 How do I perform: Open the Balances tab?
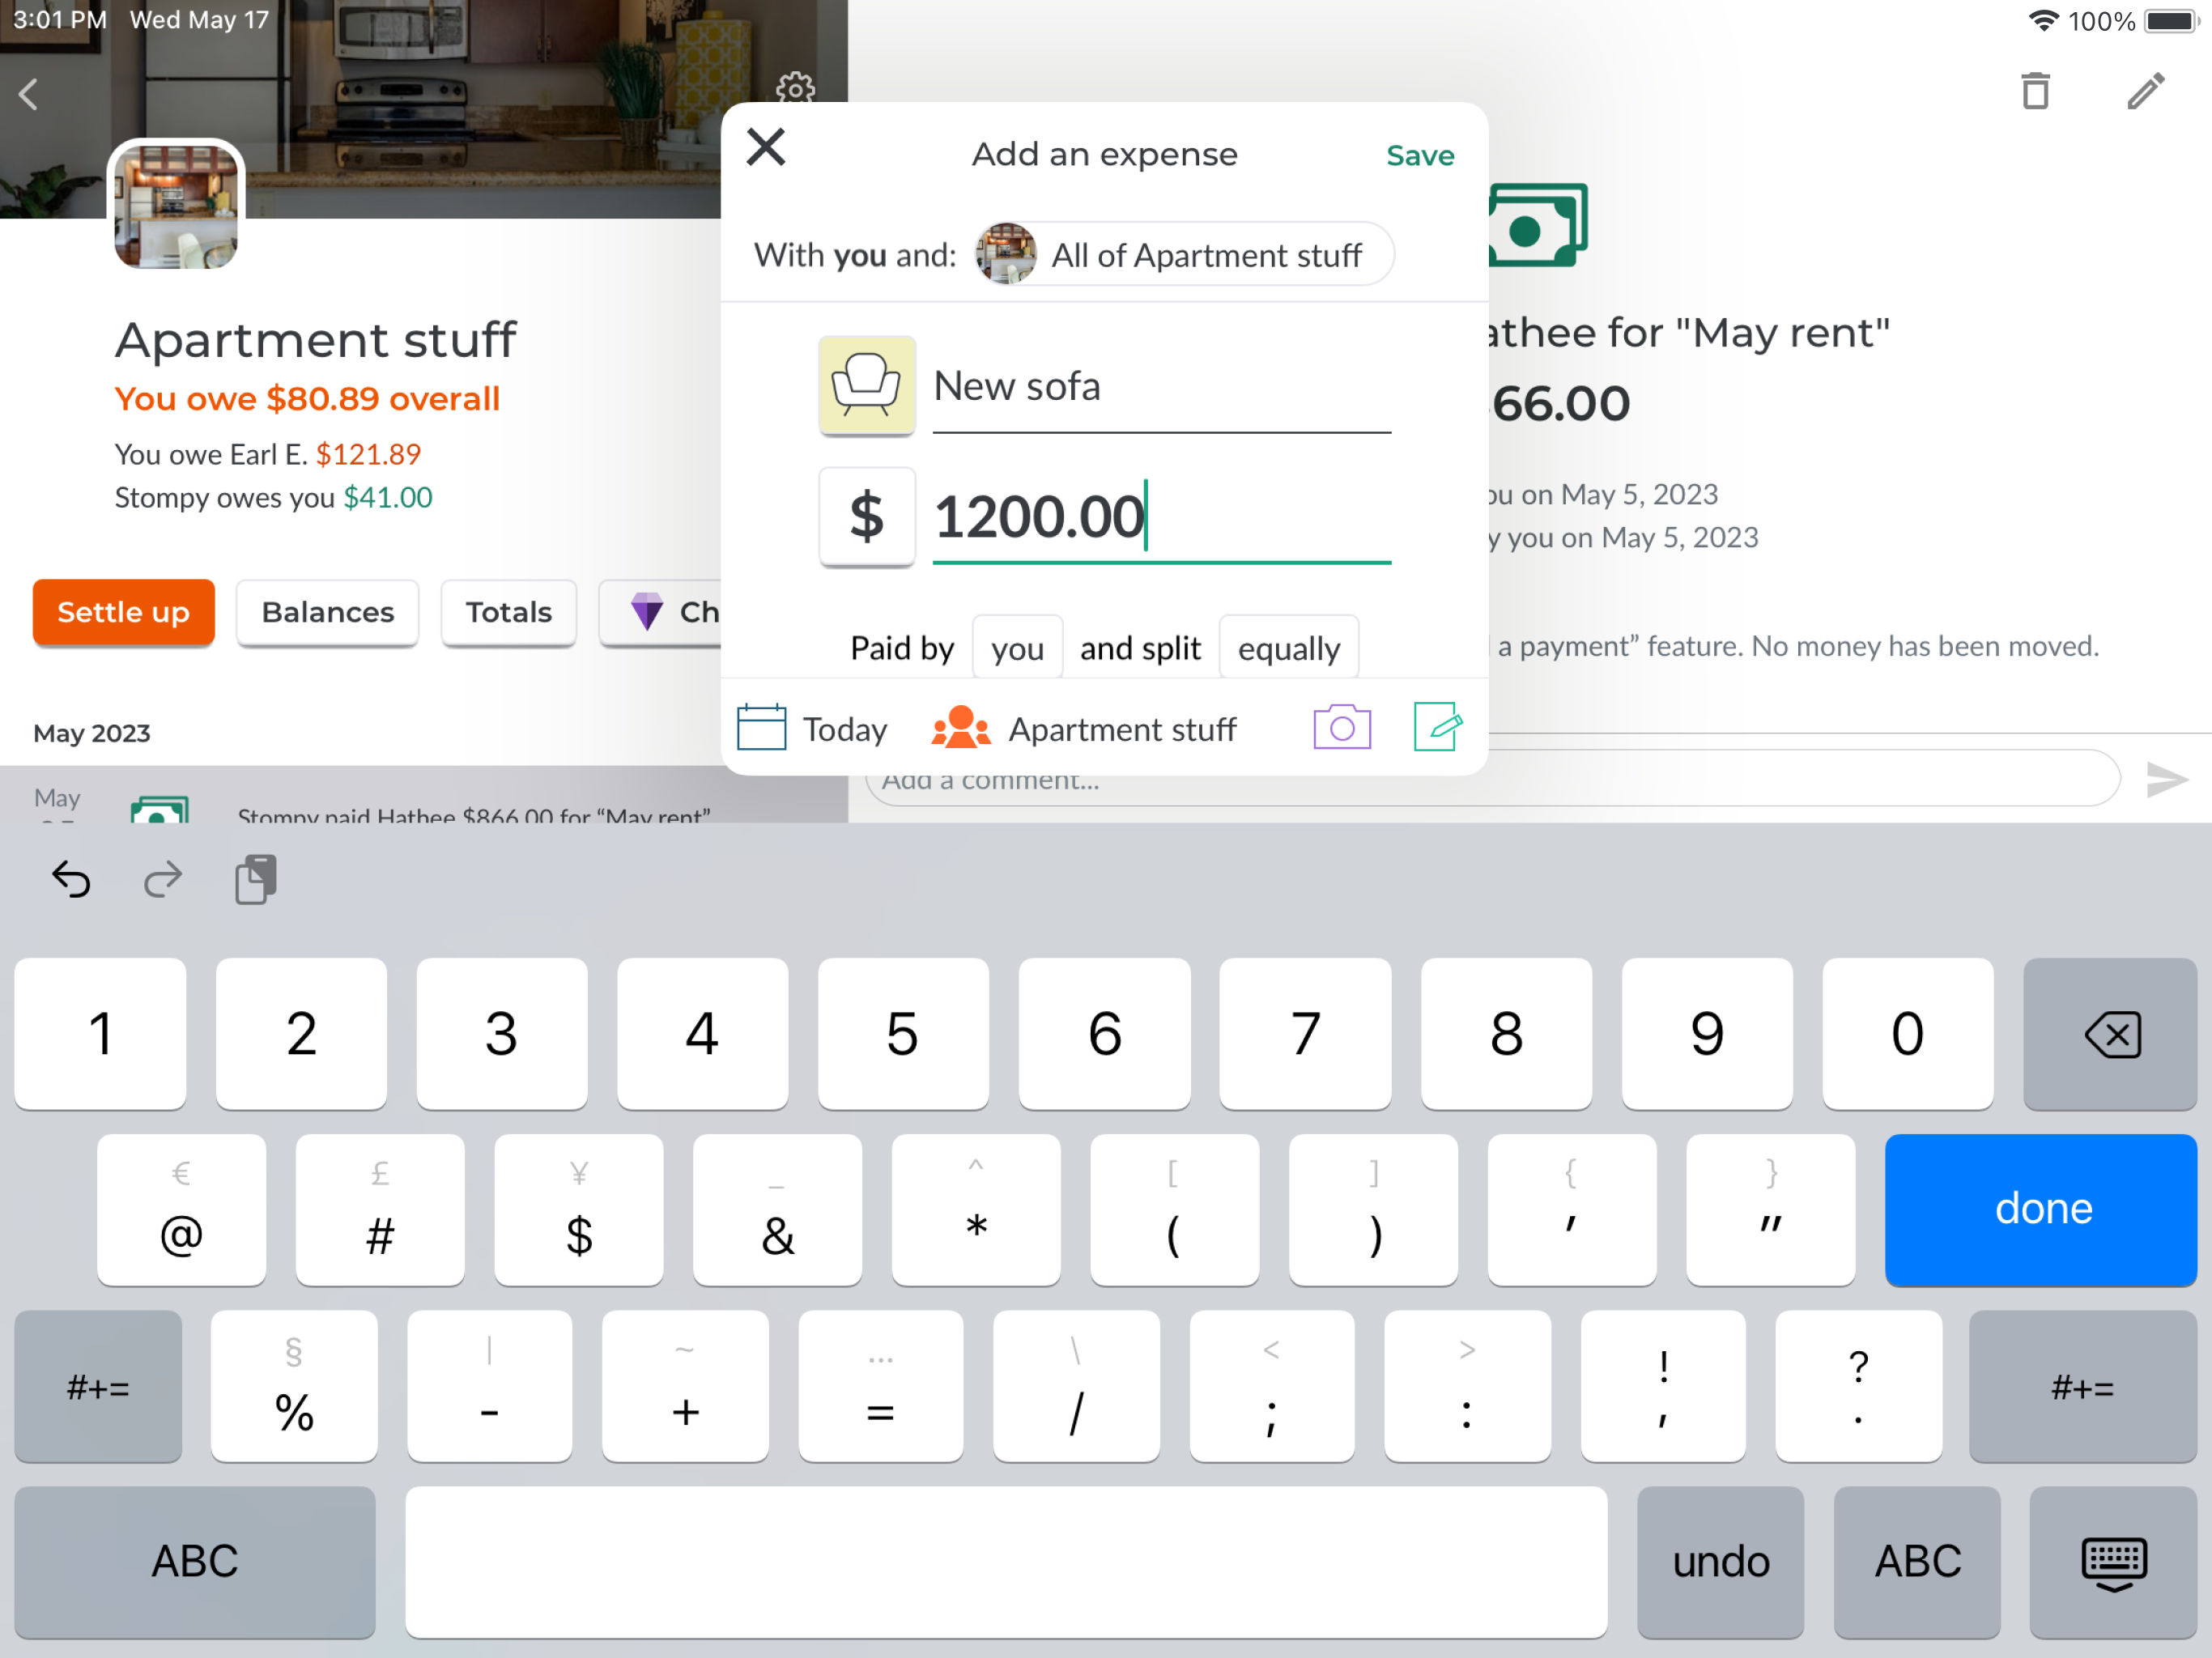(x=328, y=612)
